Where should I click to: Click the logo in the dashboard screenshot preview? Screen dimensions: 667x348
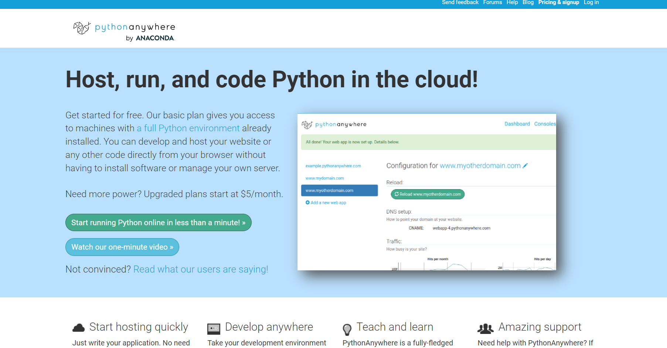pyautogui.click(x=334, y=125)
